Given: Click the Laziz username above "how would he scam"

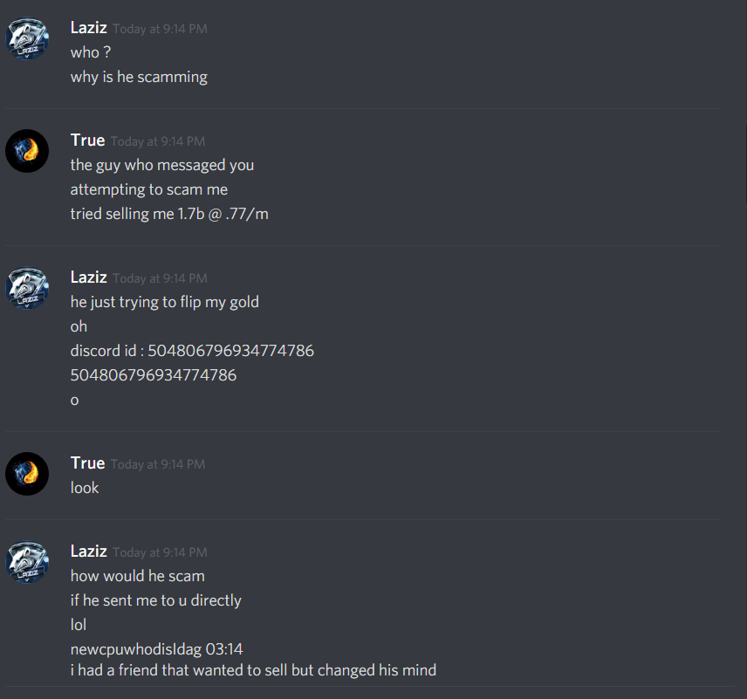Looking at the screenshot, I should pyautogui.click(x=89, y=551).
